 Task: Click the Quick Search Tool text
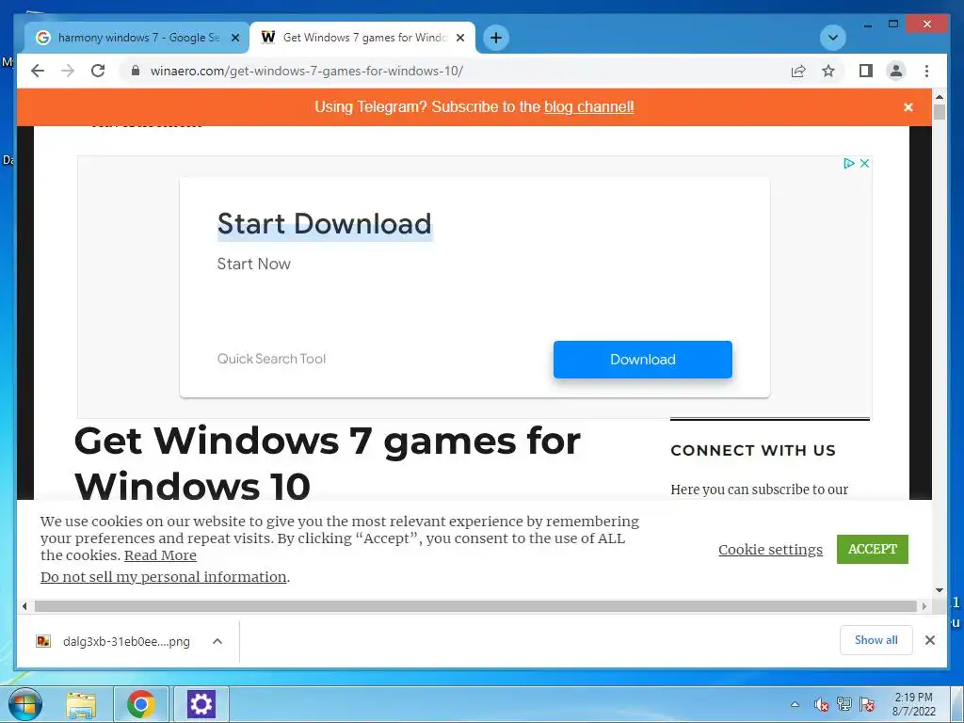tap(271, 359)
